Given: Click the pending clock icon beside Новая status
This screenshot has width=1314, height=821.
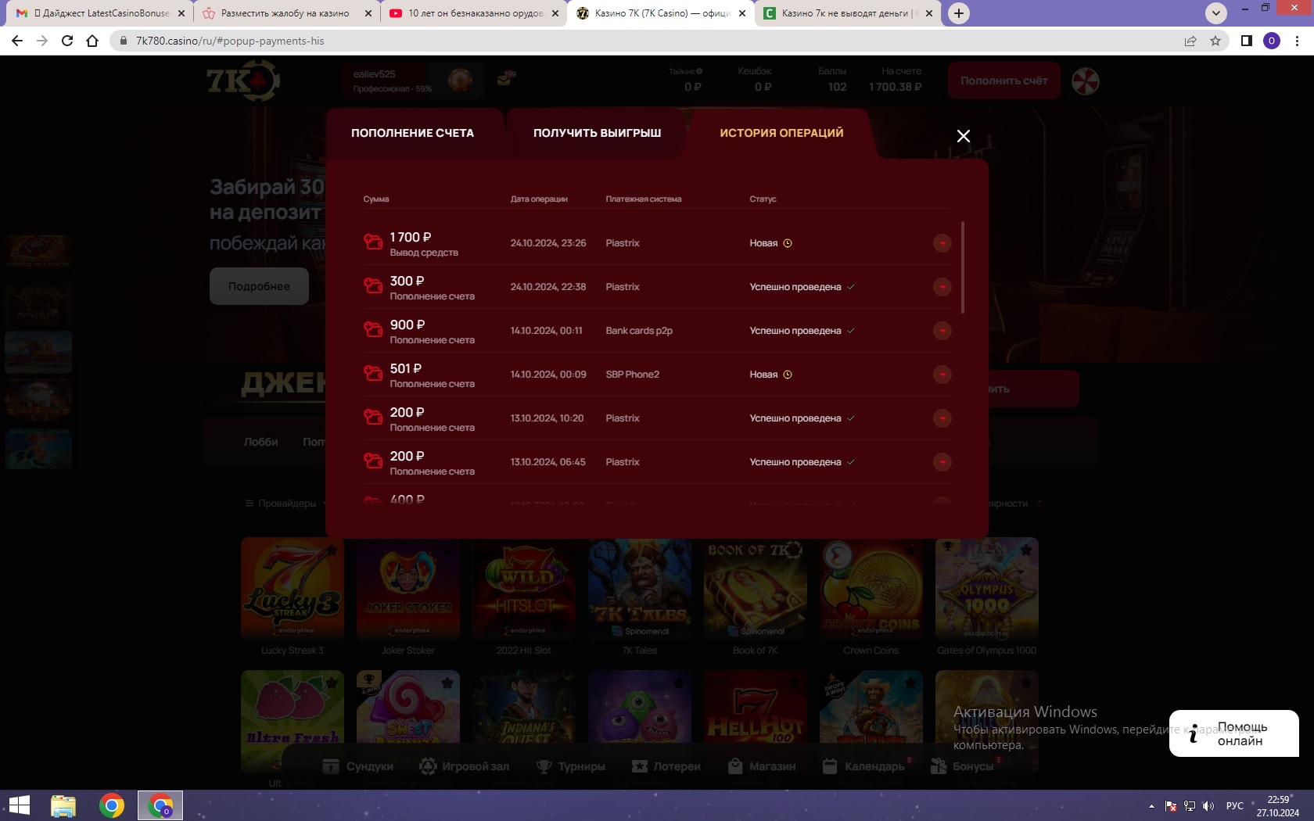Looking at the screenshot, I should click(x=788, y=243).
